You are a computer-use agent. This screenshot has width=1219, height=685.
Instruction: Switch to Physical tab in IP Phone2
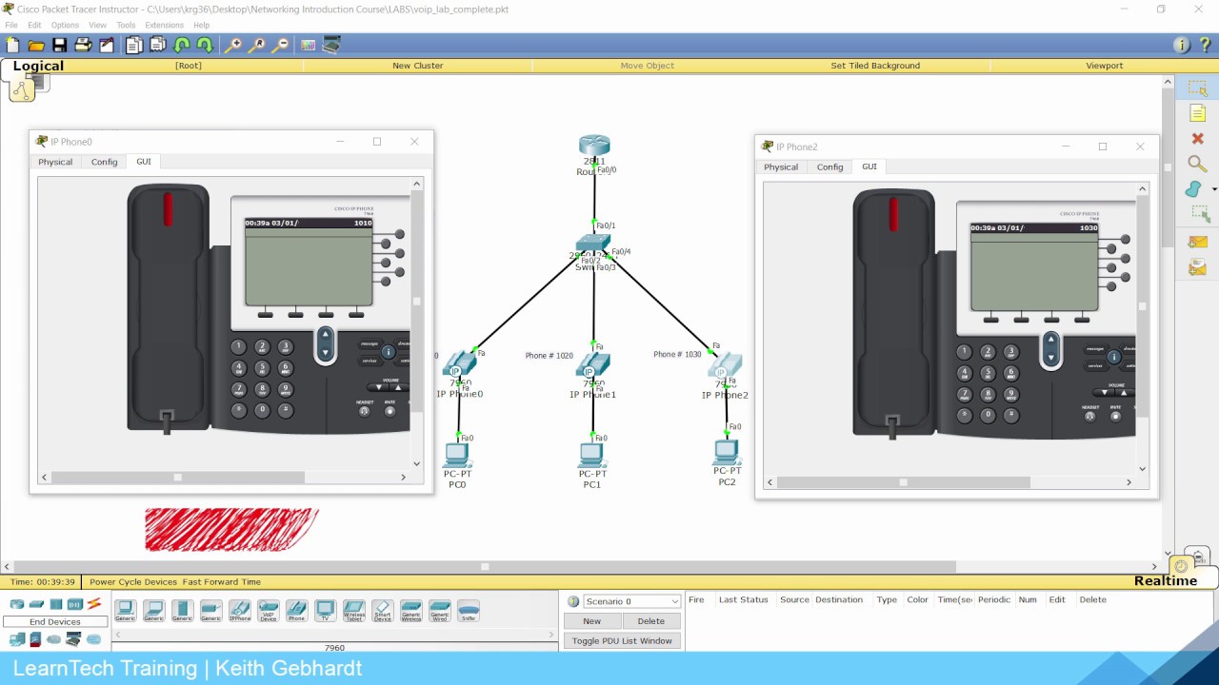781,166
